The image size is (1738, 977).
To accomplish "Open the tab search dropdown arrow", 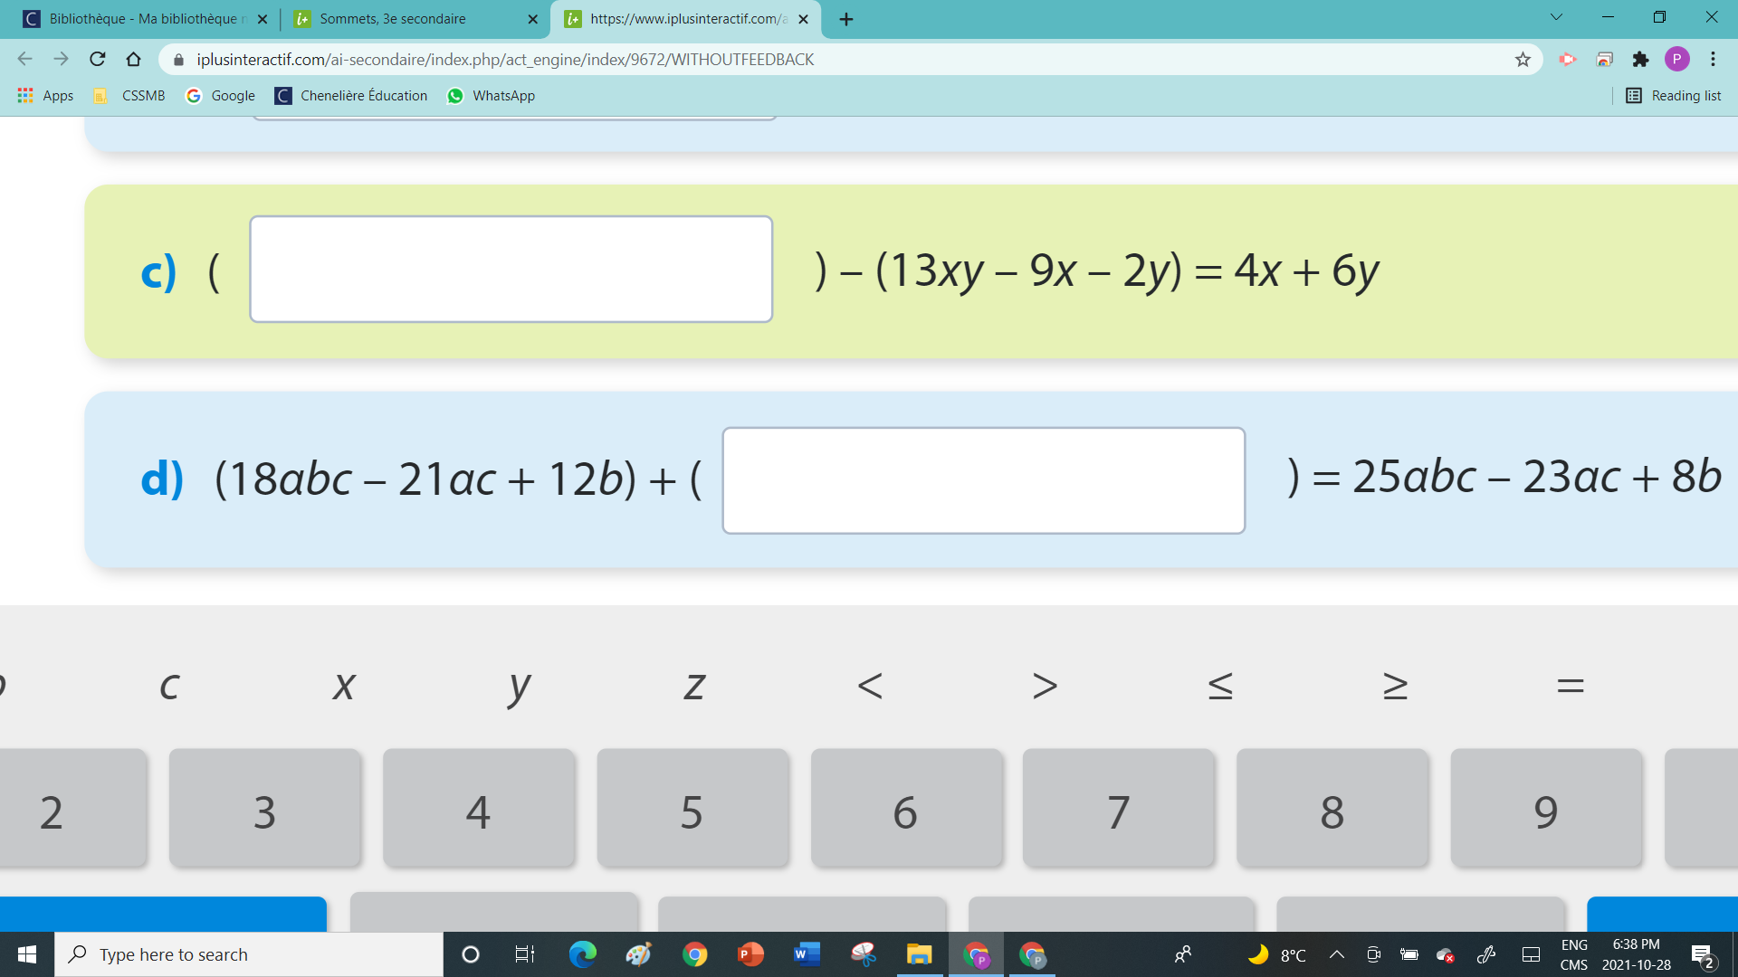I will (1556, 17).
